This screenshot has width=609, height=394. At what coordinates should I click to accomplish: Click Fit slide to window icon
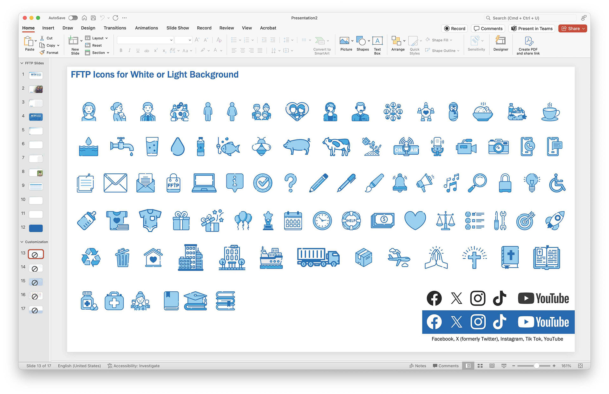tap(580, 366)
